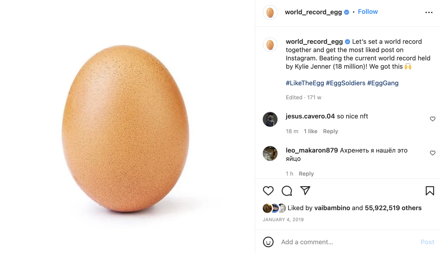
Task: Reply to jesus.cavero.04's comment
Action: point(330,131)
